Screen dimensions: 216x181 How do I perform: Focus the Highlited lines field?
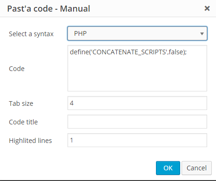click(x=137, y=140)
